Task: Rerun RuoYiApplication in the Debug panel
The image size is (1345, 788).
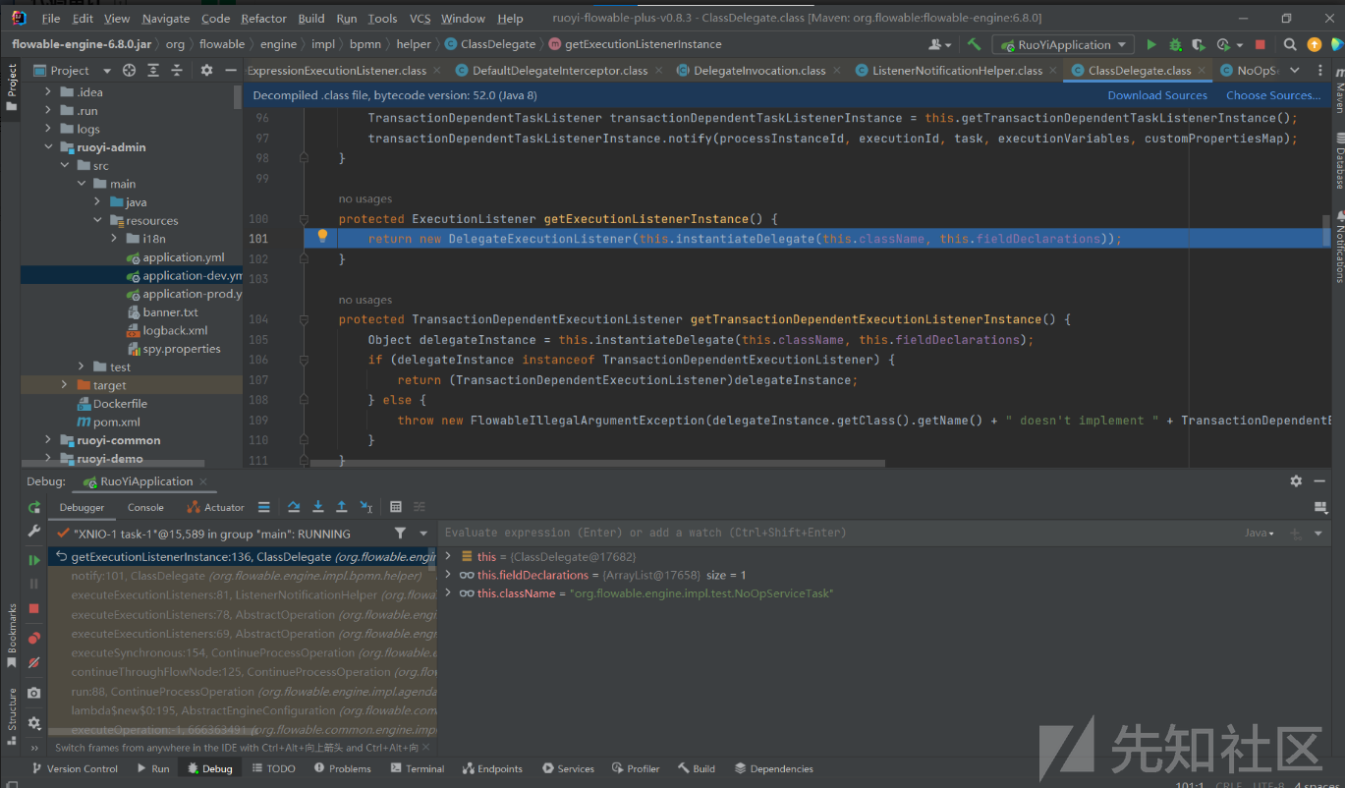Action: (34, 507)
